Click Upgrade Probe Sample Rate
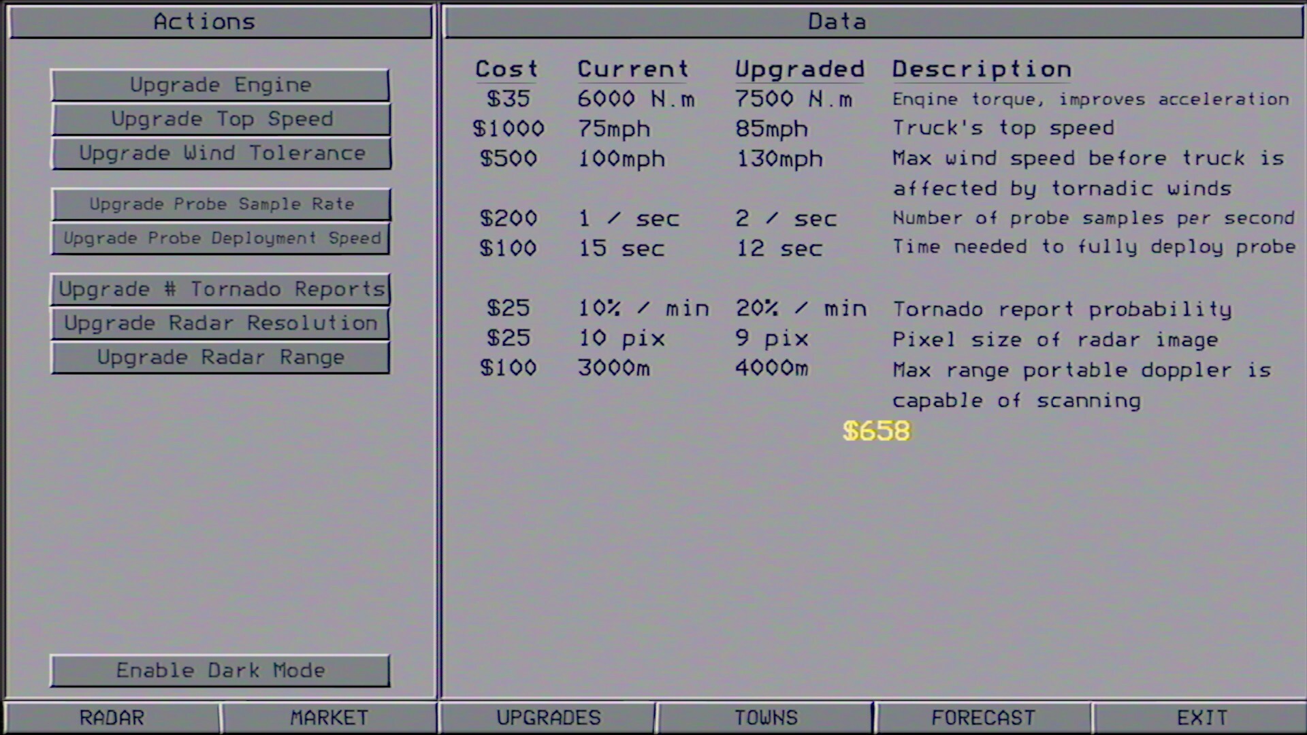 (x=221, y=203)
